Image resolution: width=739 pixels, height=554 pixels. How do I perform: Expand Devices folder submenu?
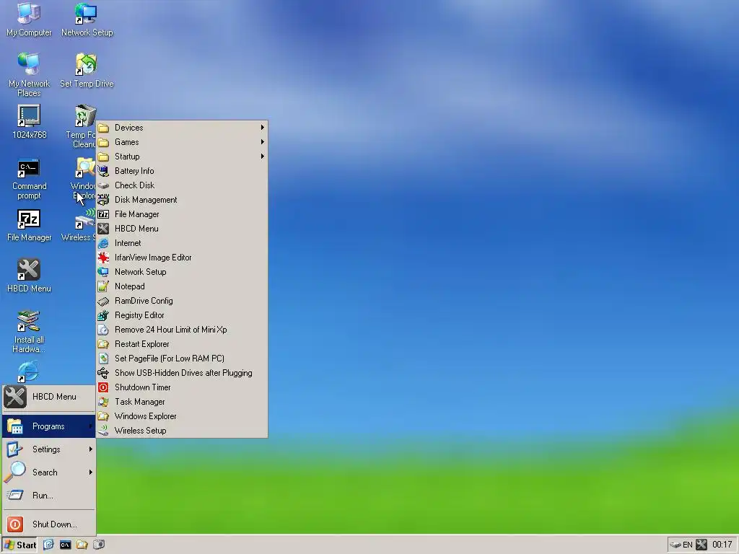[182, 128]
